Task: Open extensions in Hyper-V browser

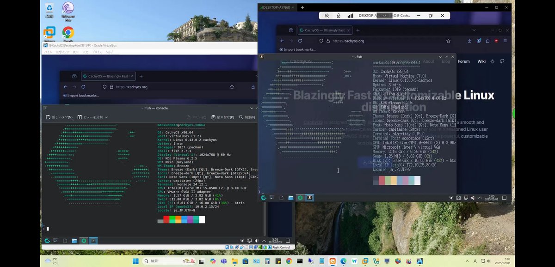Action: (x=487, y=41)
